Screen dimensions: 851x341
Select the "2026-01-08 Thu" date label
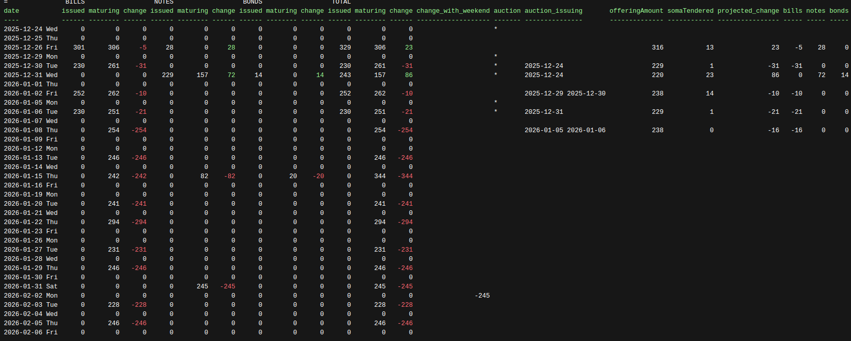tap(31, 130)
